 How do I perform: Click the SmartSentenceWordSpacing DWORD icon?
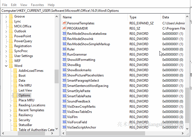64,85
